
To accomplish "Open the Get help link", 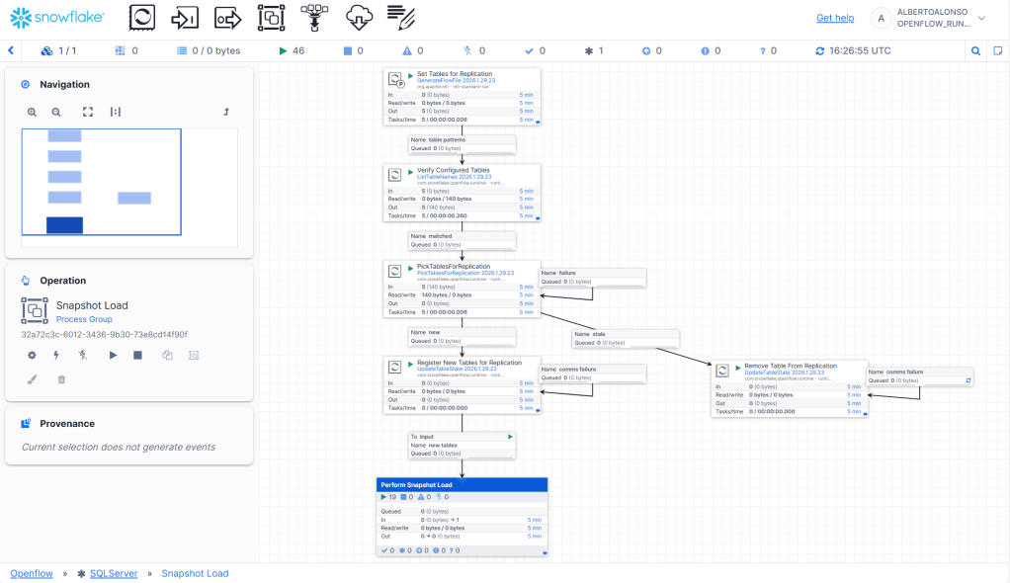I will click(834, 18).
